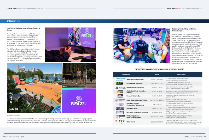Click 'Middle East Film & Comic Con (MEFCC)' text
This screenshot has height=140, width=209.
coord(136,92)
